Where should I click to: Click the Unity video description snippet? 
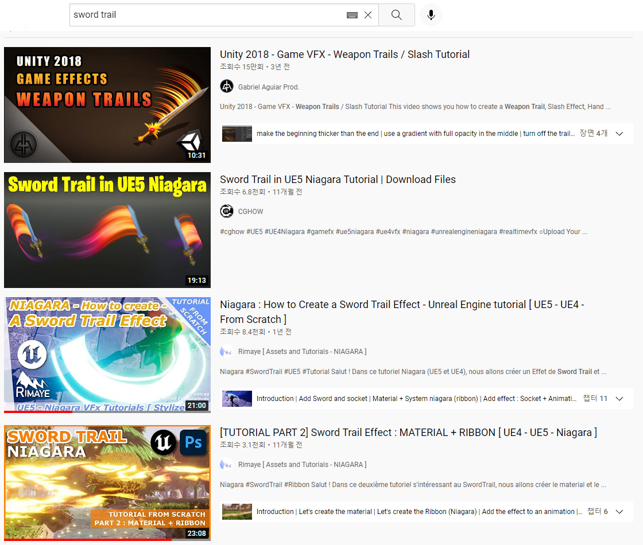coord(415,107)
